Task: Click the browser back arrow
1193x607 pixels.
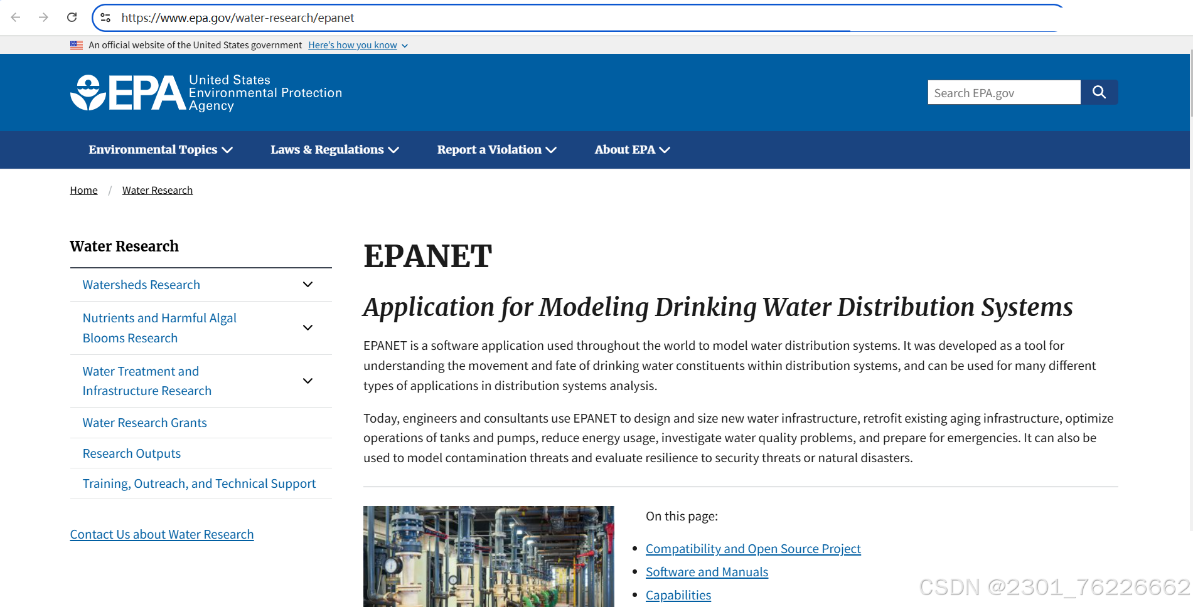Action: pos(16,18)
